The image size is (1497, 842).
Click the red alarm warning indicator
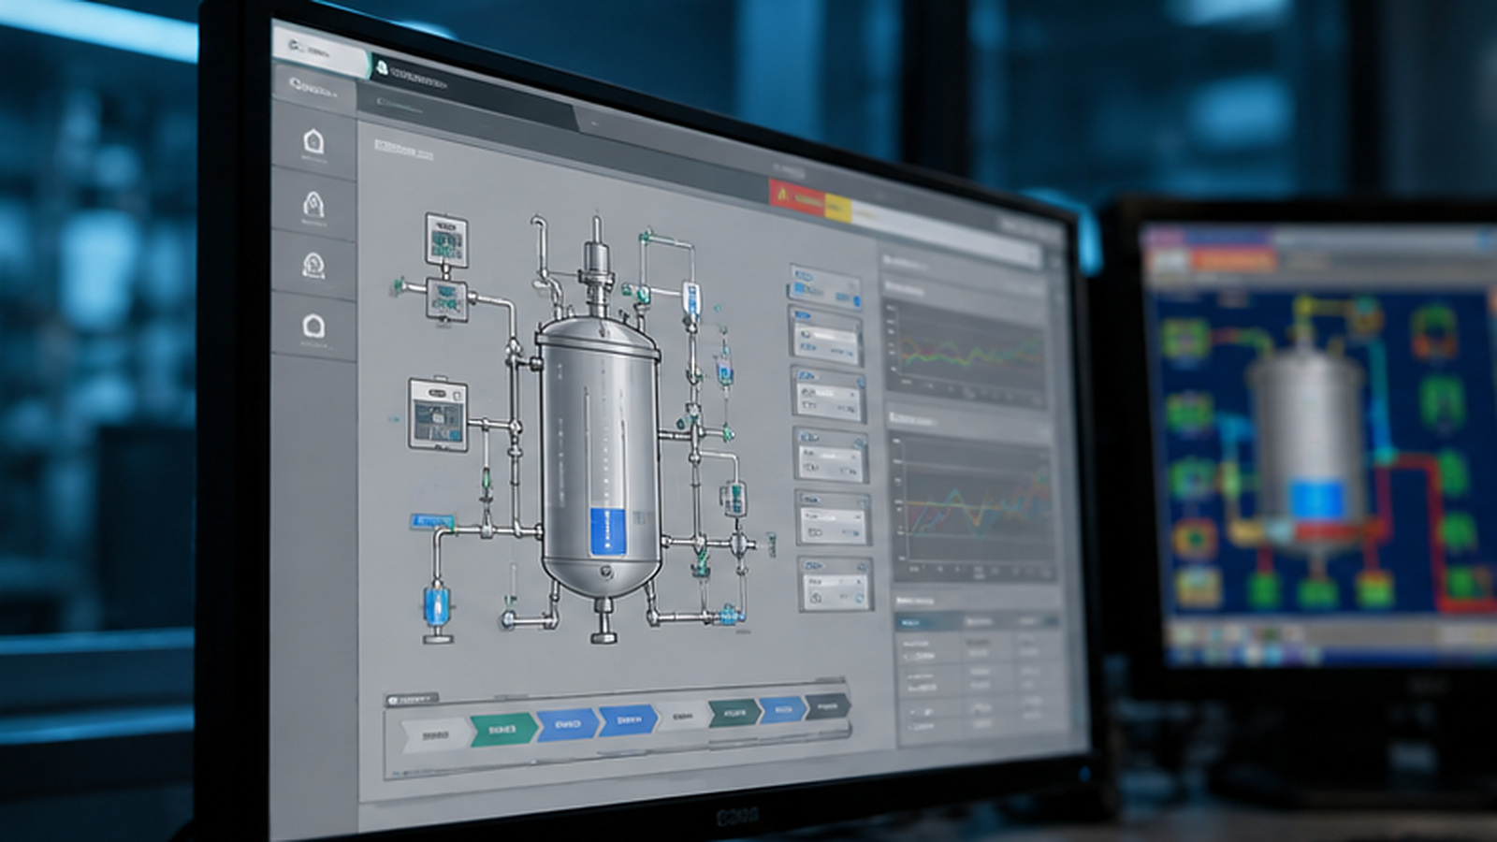coord(796,197)
